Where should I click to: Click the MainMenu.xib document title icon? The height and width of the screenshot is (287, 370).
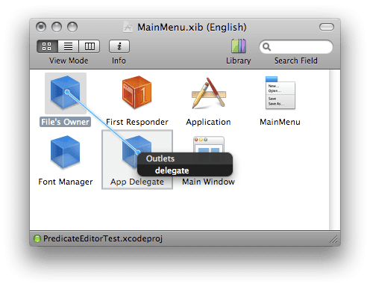click(x=128, y=27)
